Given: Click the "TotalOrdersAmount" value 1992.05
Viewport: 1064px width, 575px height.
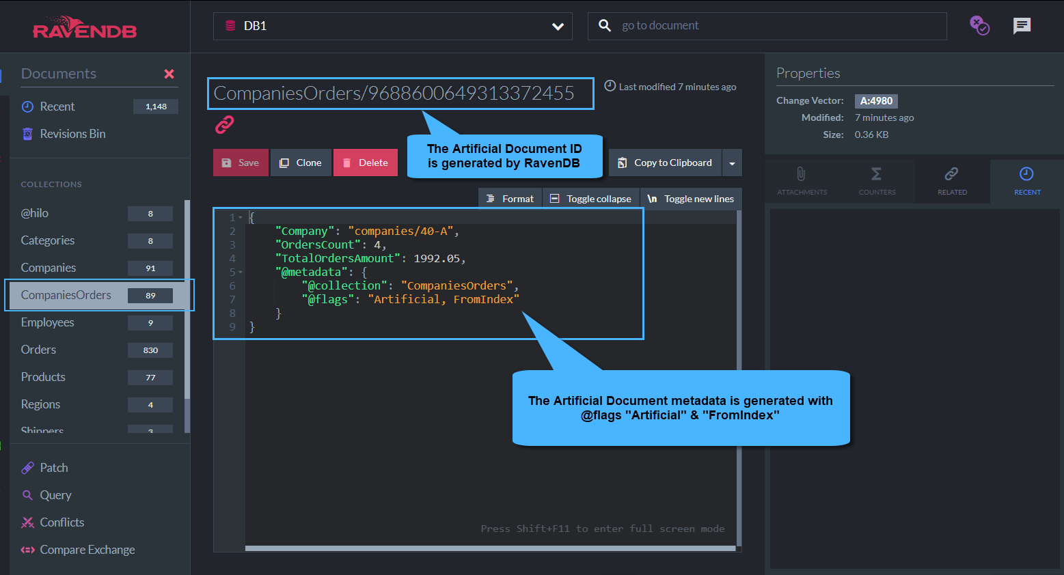Looking at the screenshot, I should coord(437,259).
